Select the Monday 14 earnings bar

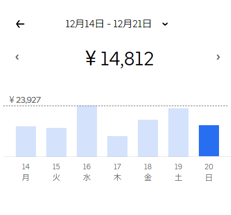click(x=26, y=141)
